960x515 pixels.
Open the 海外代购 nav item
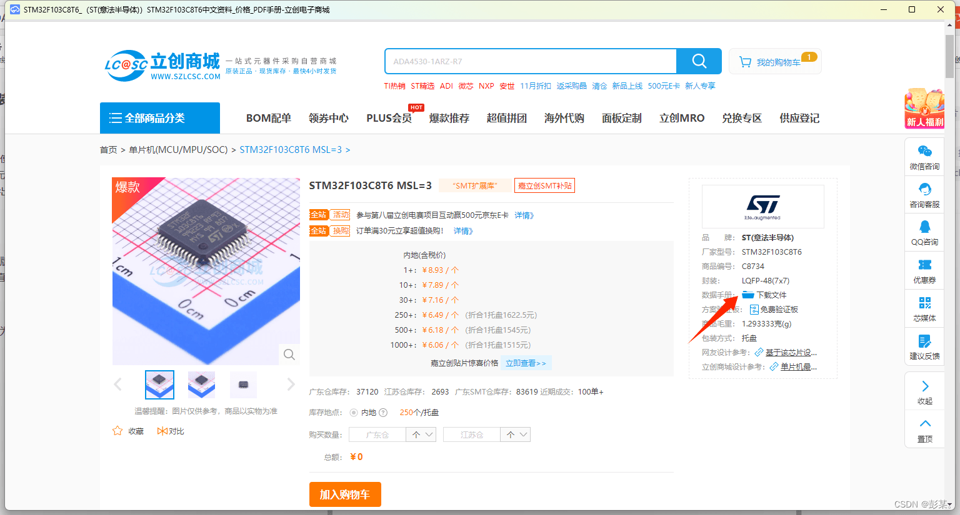(564, 118)
